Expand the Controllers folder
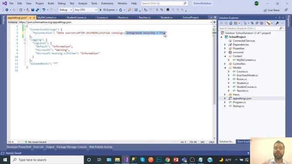 pyautogui.click(x=225, y=64)
